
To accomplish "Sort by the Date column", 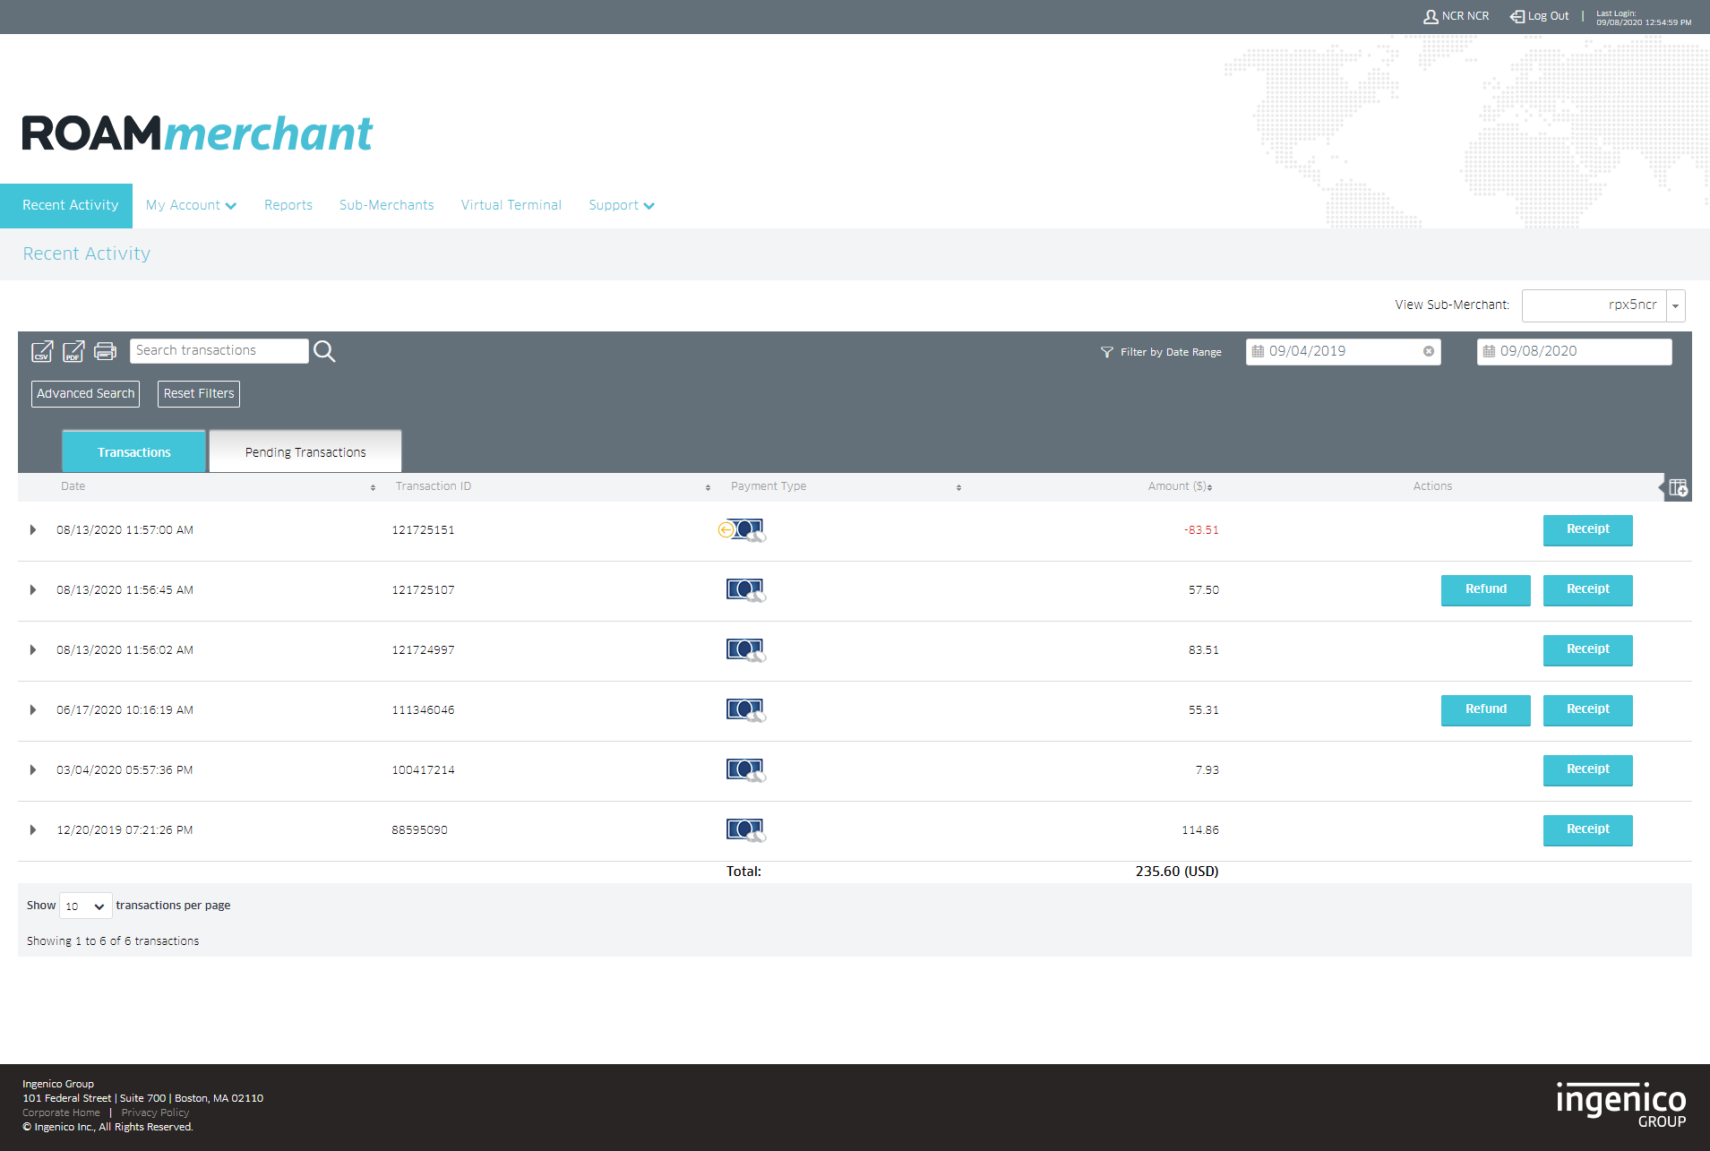I will coord(373,487).
